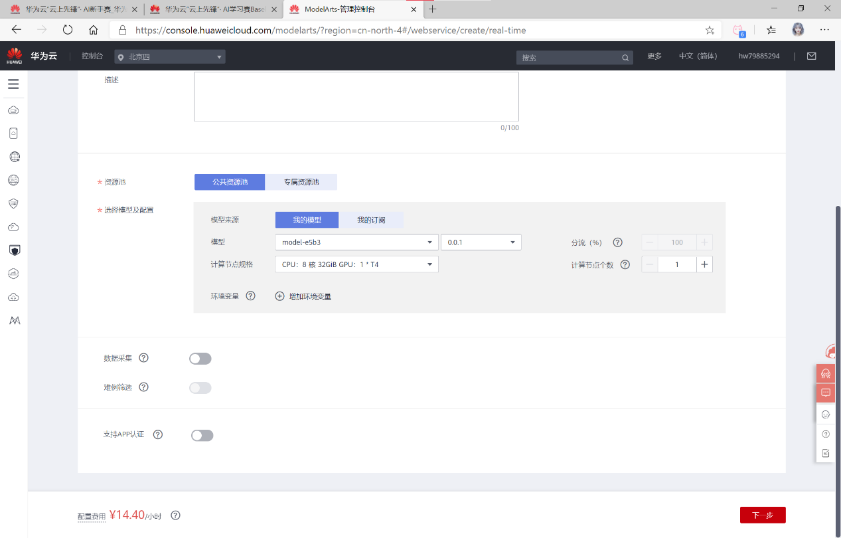Toggle the 数据采集 switch
This screenshot has width=841, height=538.
200,359
